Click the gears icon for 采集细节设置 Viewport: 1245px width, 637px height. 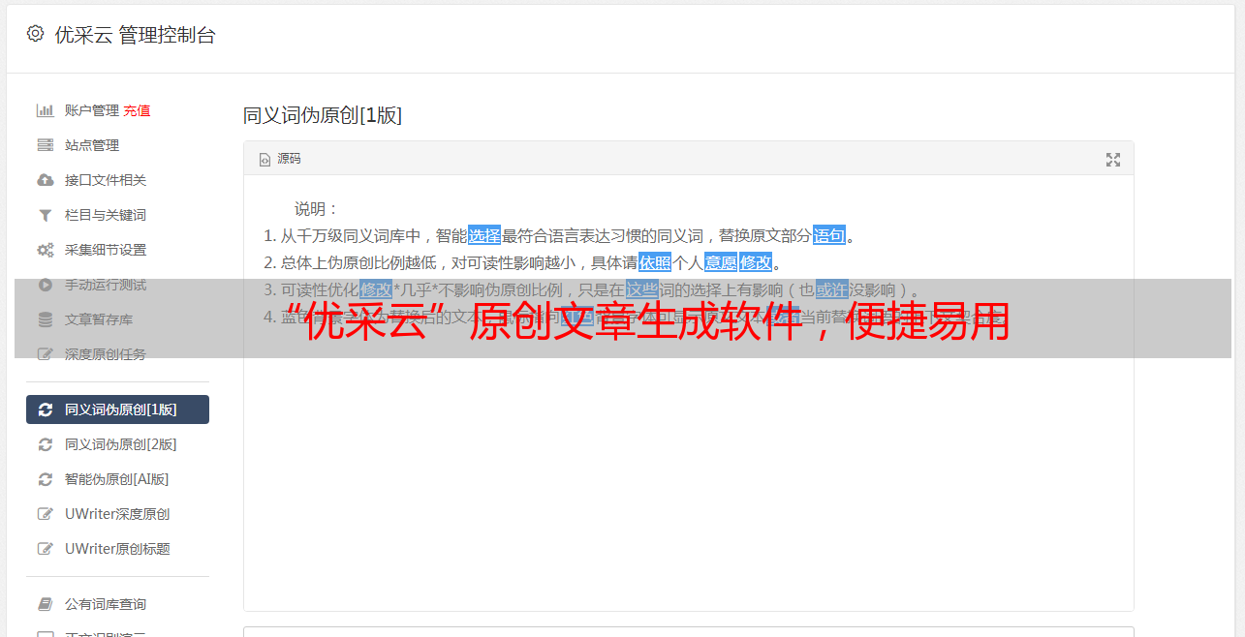[45, 250]
